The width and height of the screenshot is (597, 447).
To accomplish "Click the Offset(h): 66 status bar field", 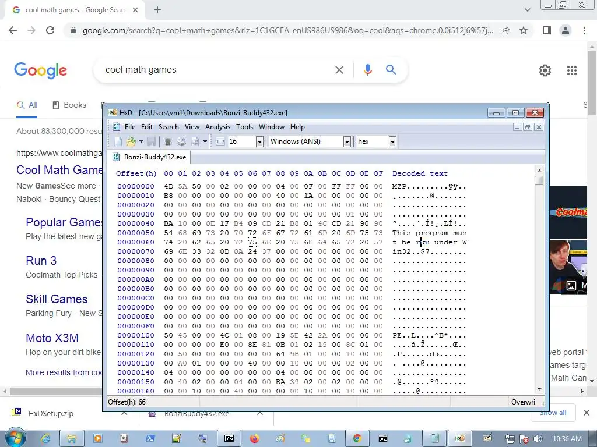I will point(127,402).
